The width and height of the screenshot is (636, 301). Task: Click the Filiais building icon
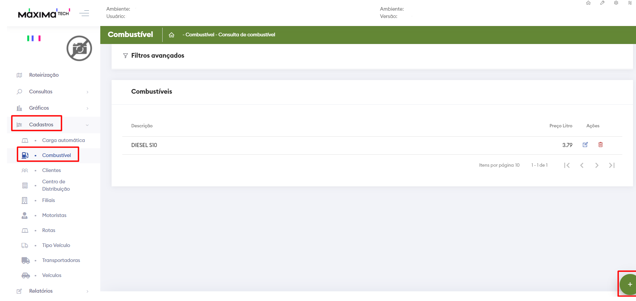coord(25,200)
